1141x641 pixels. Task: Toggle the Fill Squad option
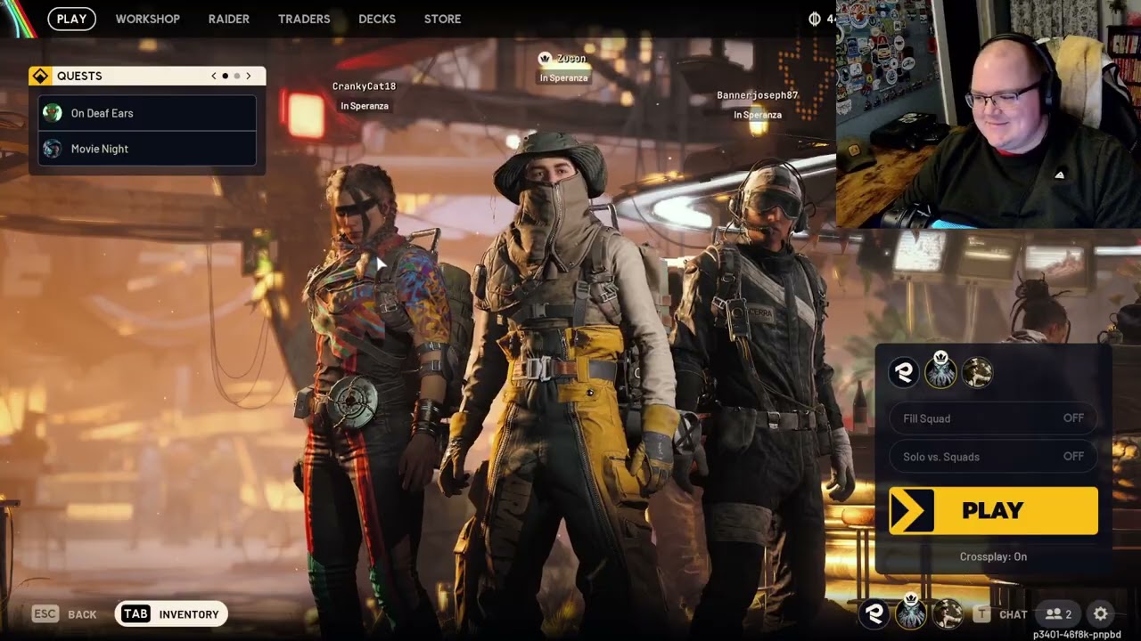993,418
